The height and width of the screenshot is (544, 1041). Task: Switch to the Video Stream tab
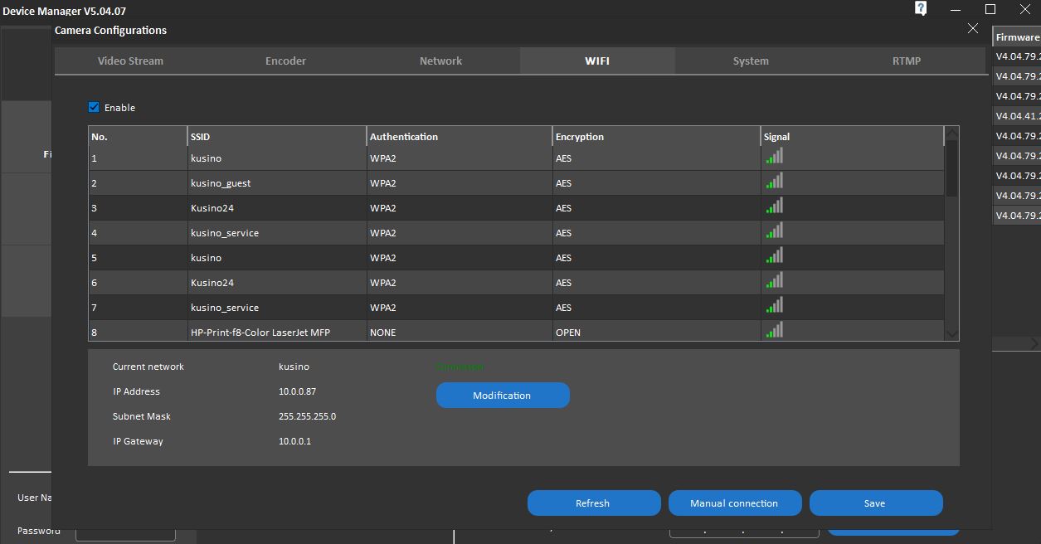coord(130,61)
